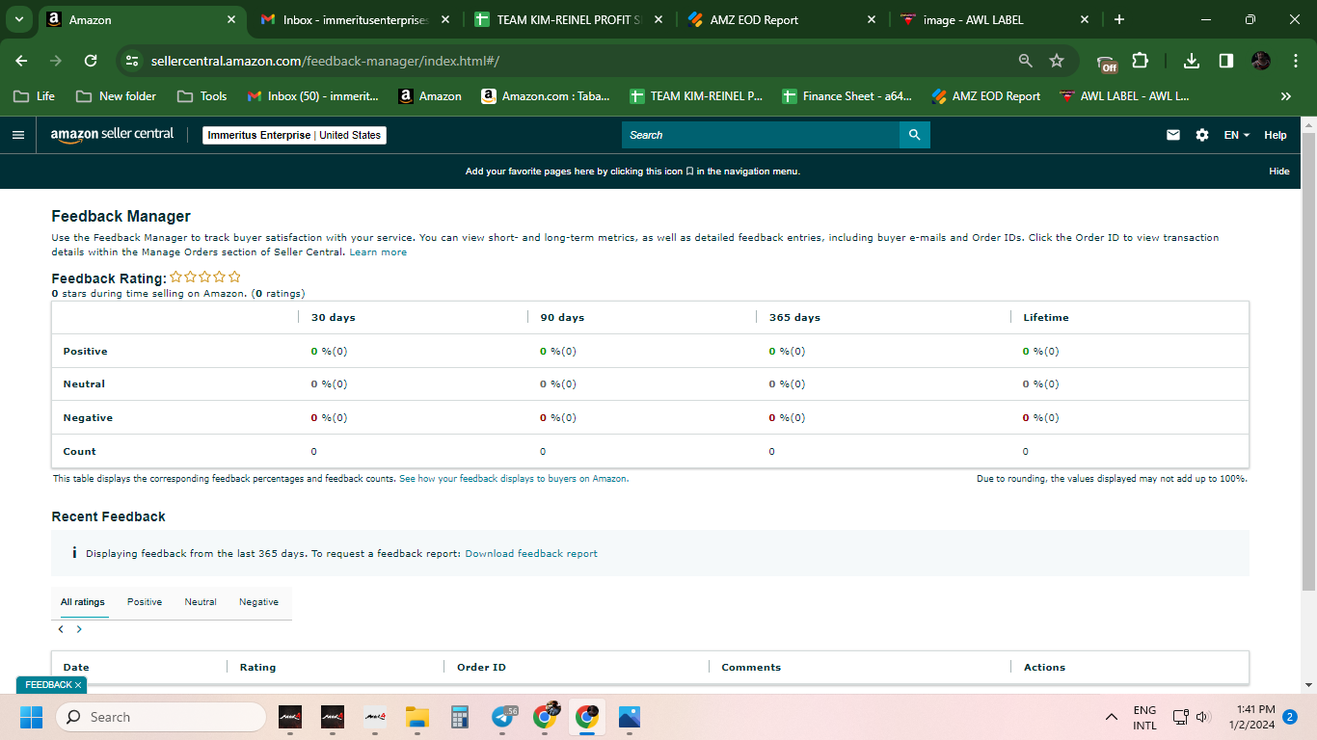Open the AMZ EOD Report bookmark
1317x740 pixels.
tap(986, 96)
